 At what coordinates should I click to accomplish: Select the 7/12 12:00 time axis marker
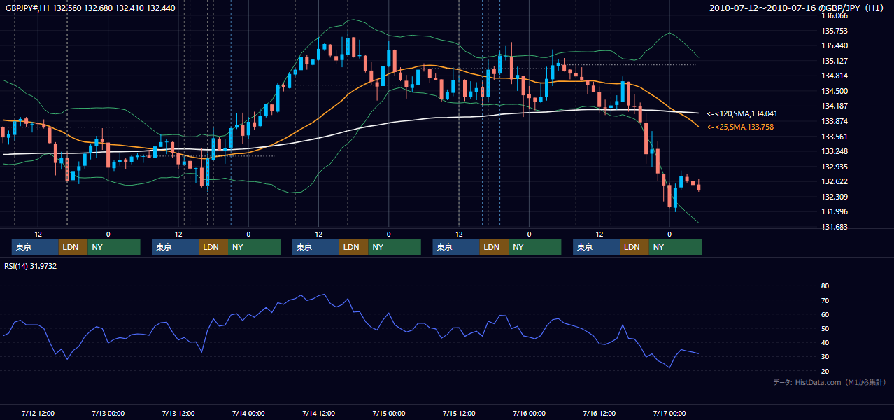tap(38, 413)
